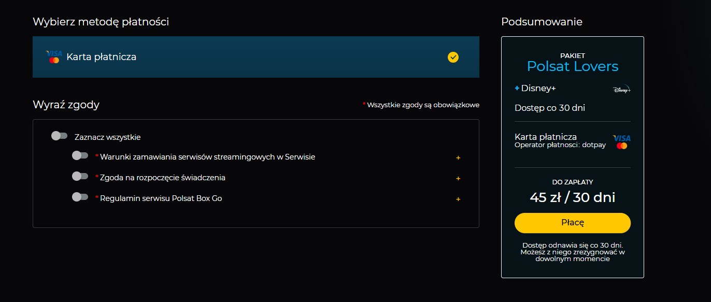The height and width of the screenshot is (302, 711).
Task: Open the Podsumowanie summary section
Action: point(542,22)
